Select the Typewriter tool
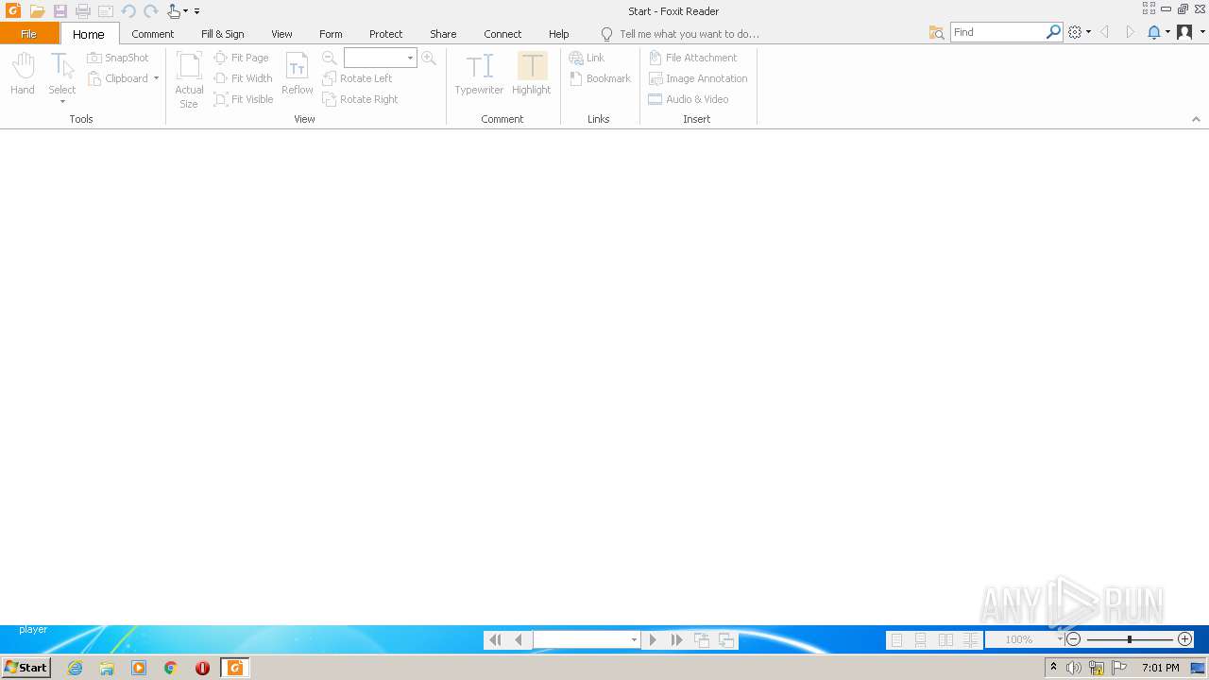Screen dimensions: 1209x680 tap(479, 75)
